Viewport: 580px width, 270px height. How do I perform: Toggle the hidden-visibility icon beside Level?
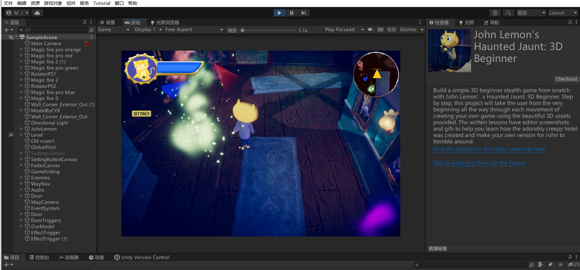pyautogui.click(x=11, y=135)
